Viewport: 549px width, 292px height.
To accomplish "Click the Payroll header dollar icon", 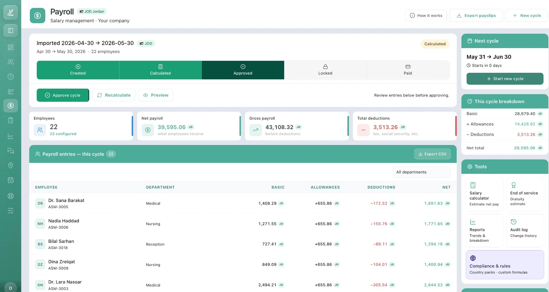I will coord(37,15).
